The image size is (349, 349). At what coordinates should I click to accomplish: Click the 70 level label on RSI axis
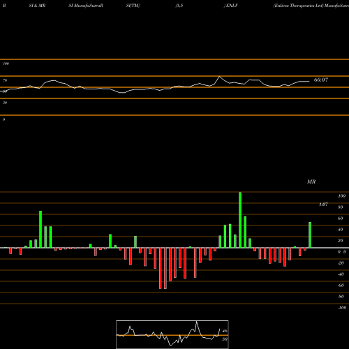click(x=5, y=80)
